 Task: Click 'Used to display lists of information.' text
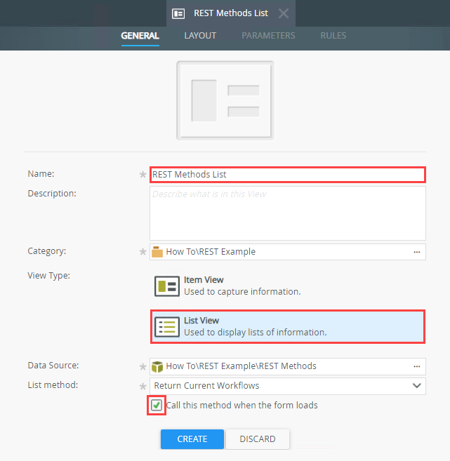[256, 332]
